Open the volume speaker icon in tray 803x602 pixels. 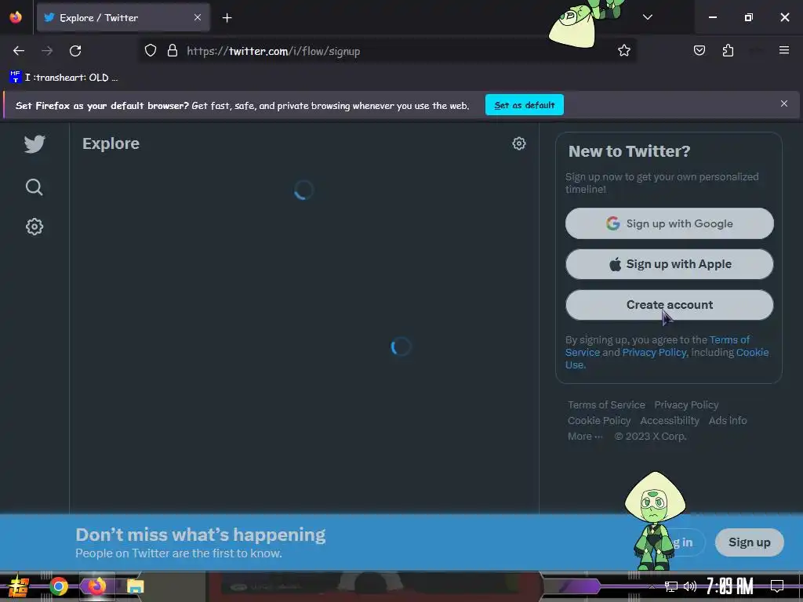tap(690, 586)
